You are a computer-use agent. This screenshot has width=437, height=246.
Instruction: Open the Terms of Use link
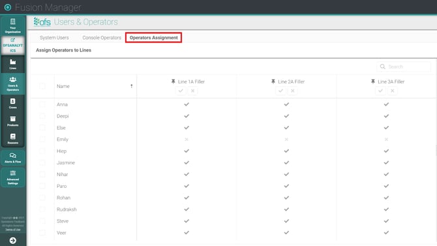click(13, 229)
